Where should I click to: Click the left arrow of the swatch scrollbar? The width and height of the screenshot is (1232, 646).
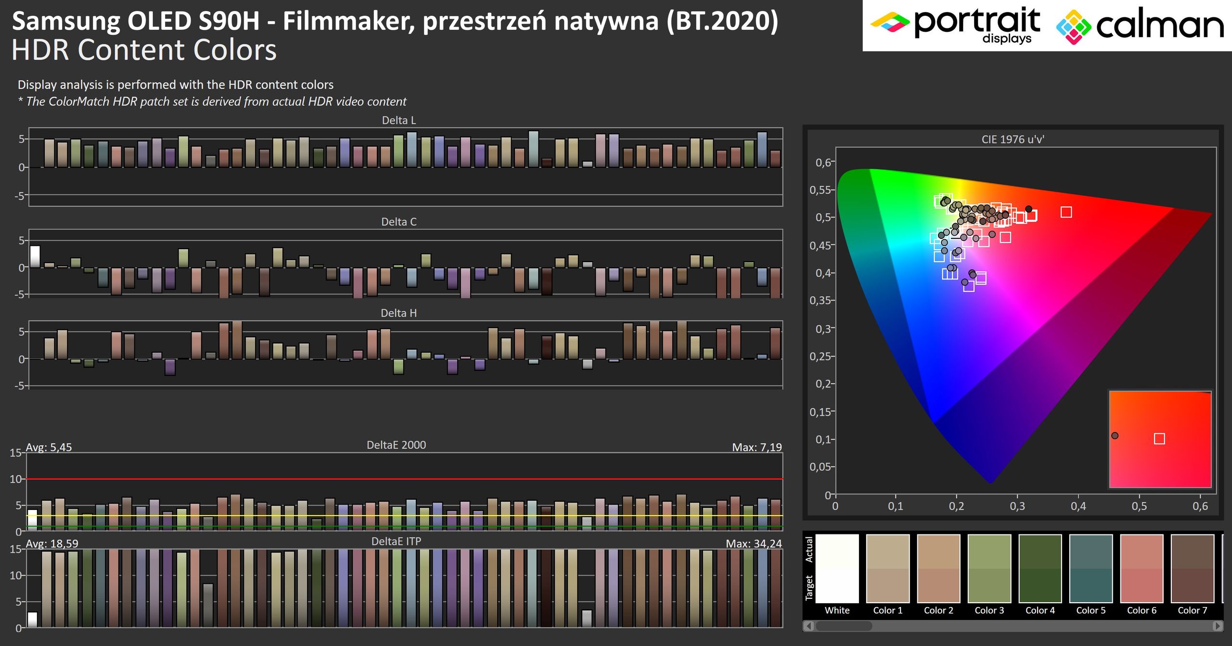point(809,626)
